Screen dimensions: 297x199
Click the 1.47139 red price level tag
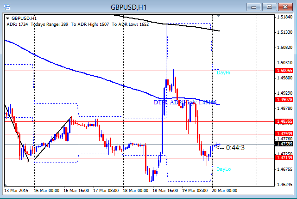tap(284, 157)
